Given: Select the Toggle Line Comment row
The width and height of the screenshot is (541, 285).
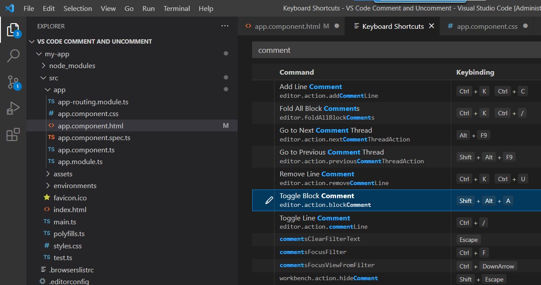Looking at the screenshot, I should (350, 222).
